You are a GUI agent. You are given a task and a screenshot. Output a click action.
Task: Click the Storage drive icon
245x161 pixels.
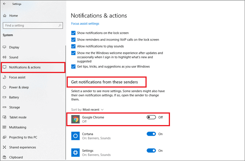click(5, 107)
